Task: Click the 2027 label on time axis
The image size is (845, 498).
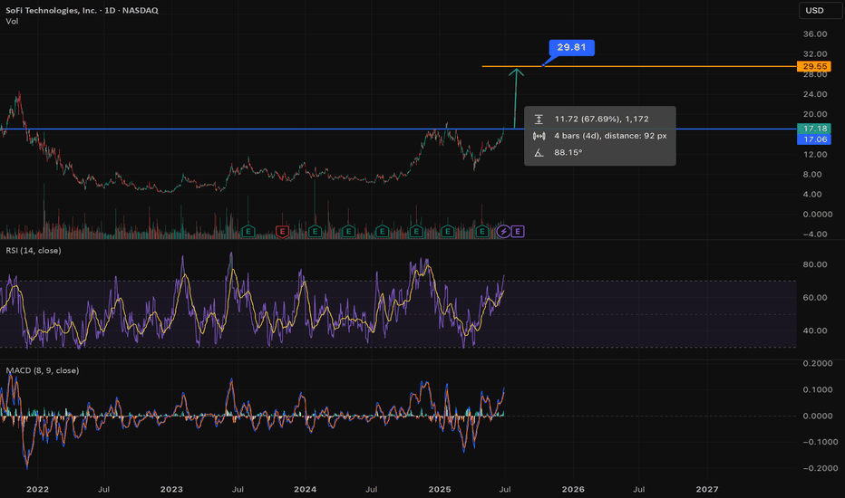Action: (x=707, y=489)
